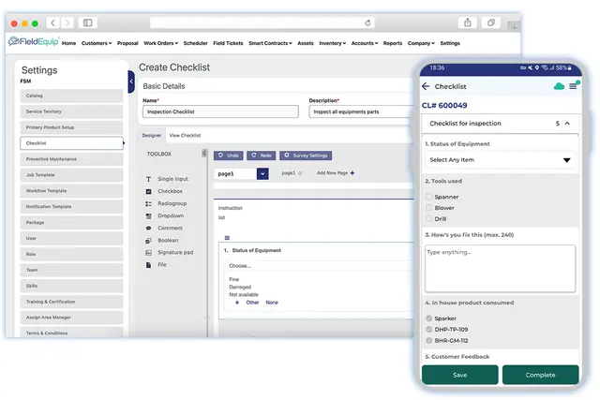The width and height of the screenshot is (600, 400).
Task: Reload the page with the refresh icon
Action: coord(367,22)
